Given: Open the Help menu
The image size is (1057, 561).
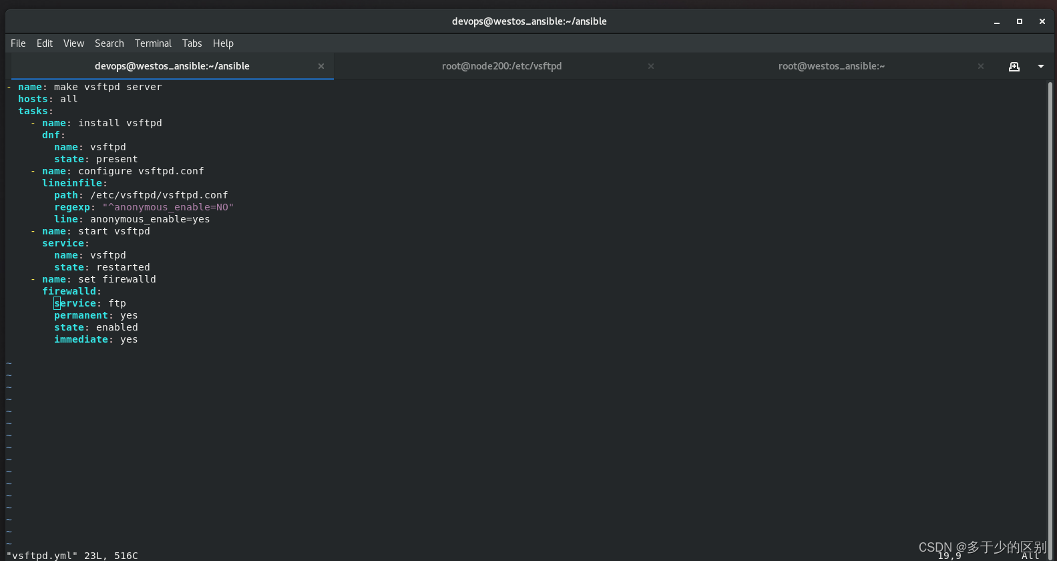Looking at the screenshot, I should (223, 43).
